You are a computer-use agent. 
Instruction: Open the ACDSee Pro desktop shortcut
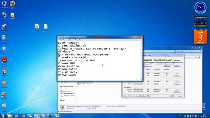(x=4, y=28)
